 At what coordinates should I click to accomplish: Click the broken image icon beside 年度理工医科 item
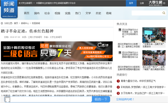click(x=120, y=30)
